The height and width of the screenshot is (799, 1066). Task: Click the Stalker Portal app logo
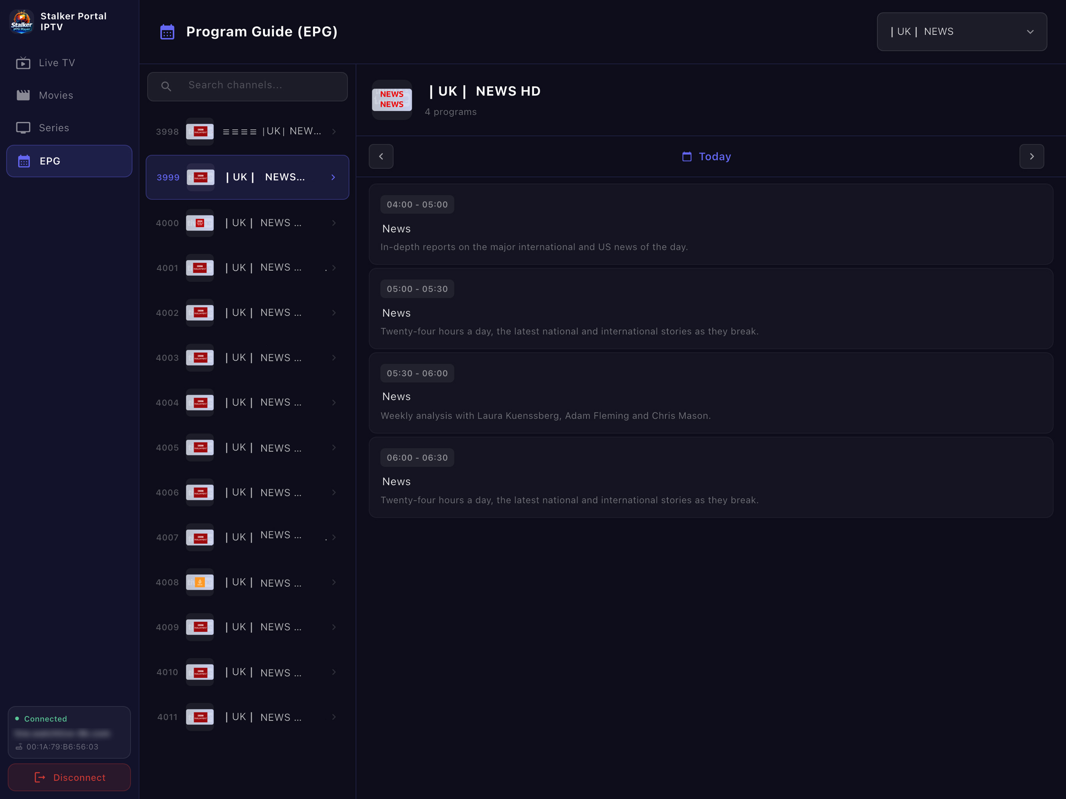click(x=22, y=22)
